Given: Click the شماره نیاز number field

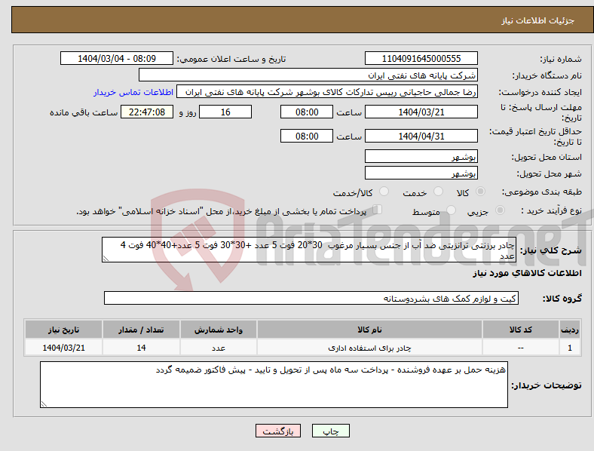Looking at the screenshot, I should (x=421, y=58).
